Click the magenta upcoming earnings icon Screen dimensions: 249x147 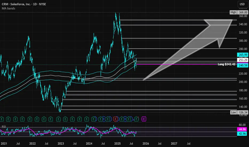point(144,119)
